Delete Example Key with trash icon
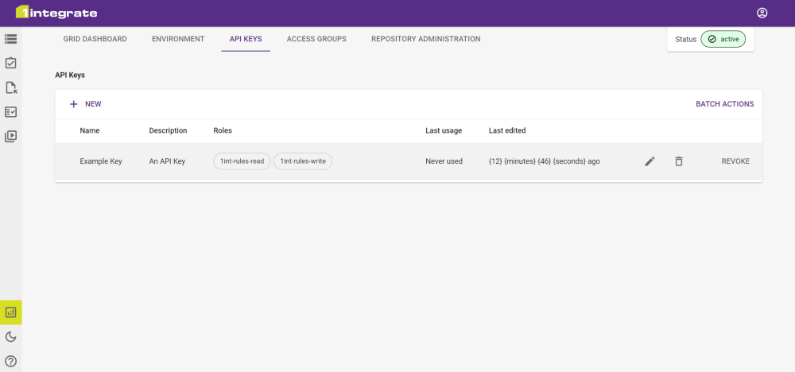 click(x=678, y=161)
